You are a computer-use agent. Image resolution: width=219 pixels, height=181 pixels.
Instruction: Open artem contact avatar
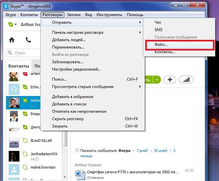point(14,77)
